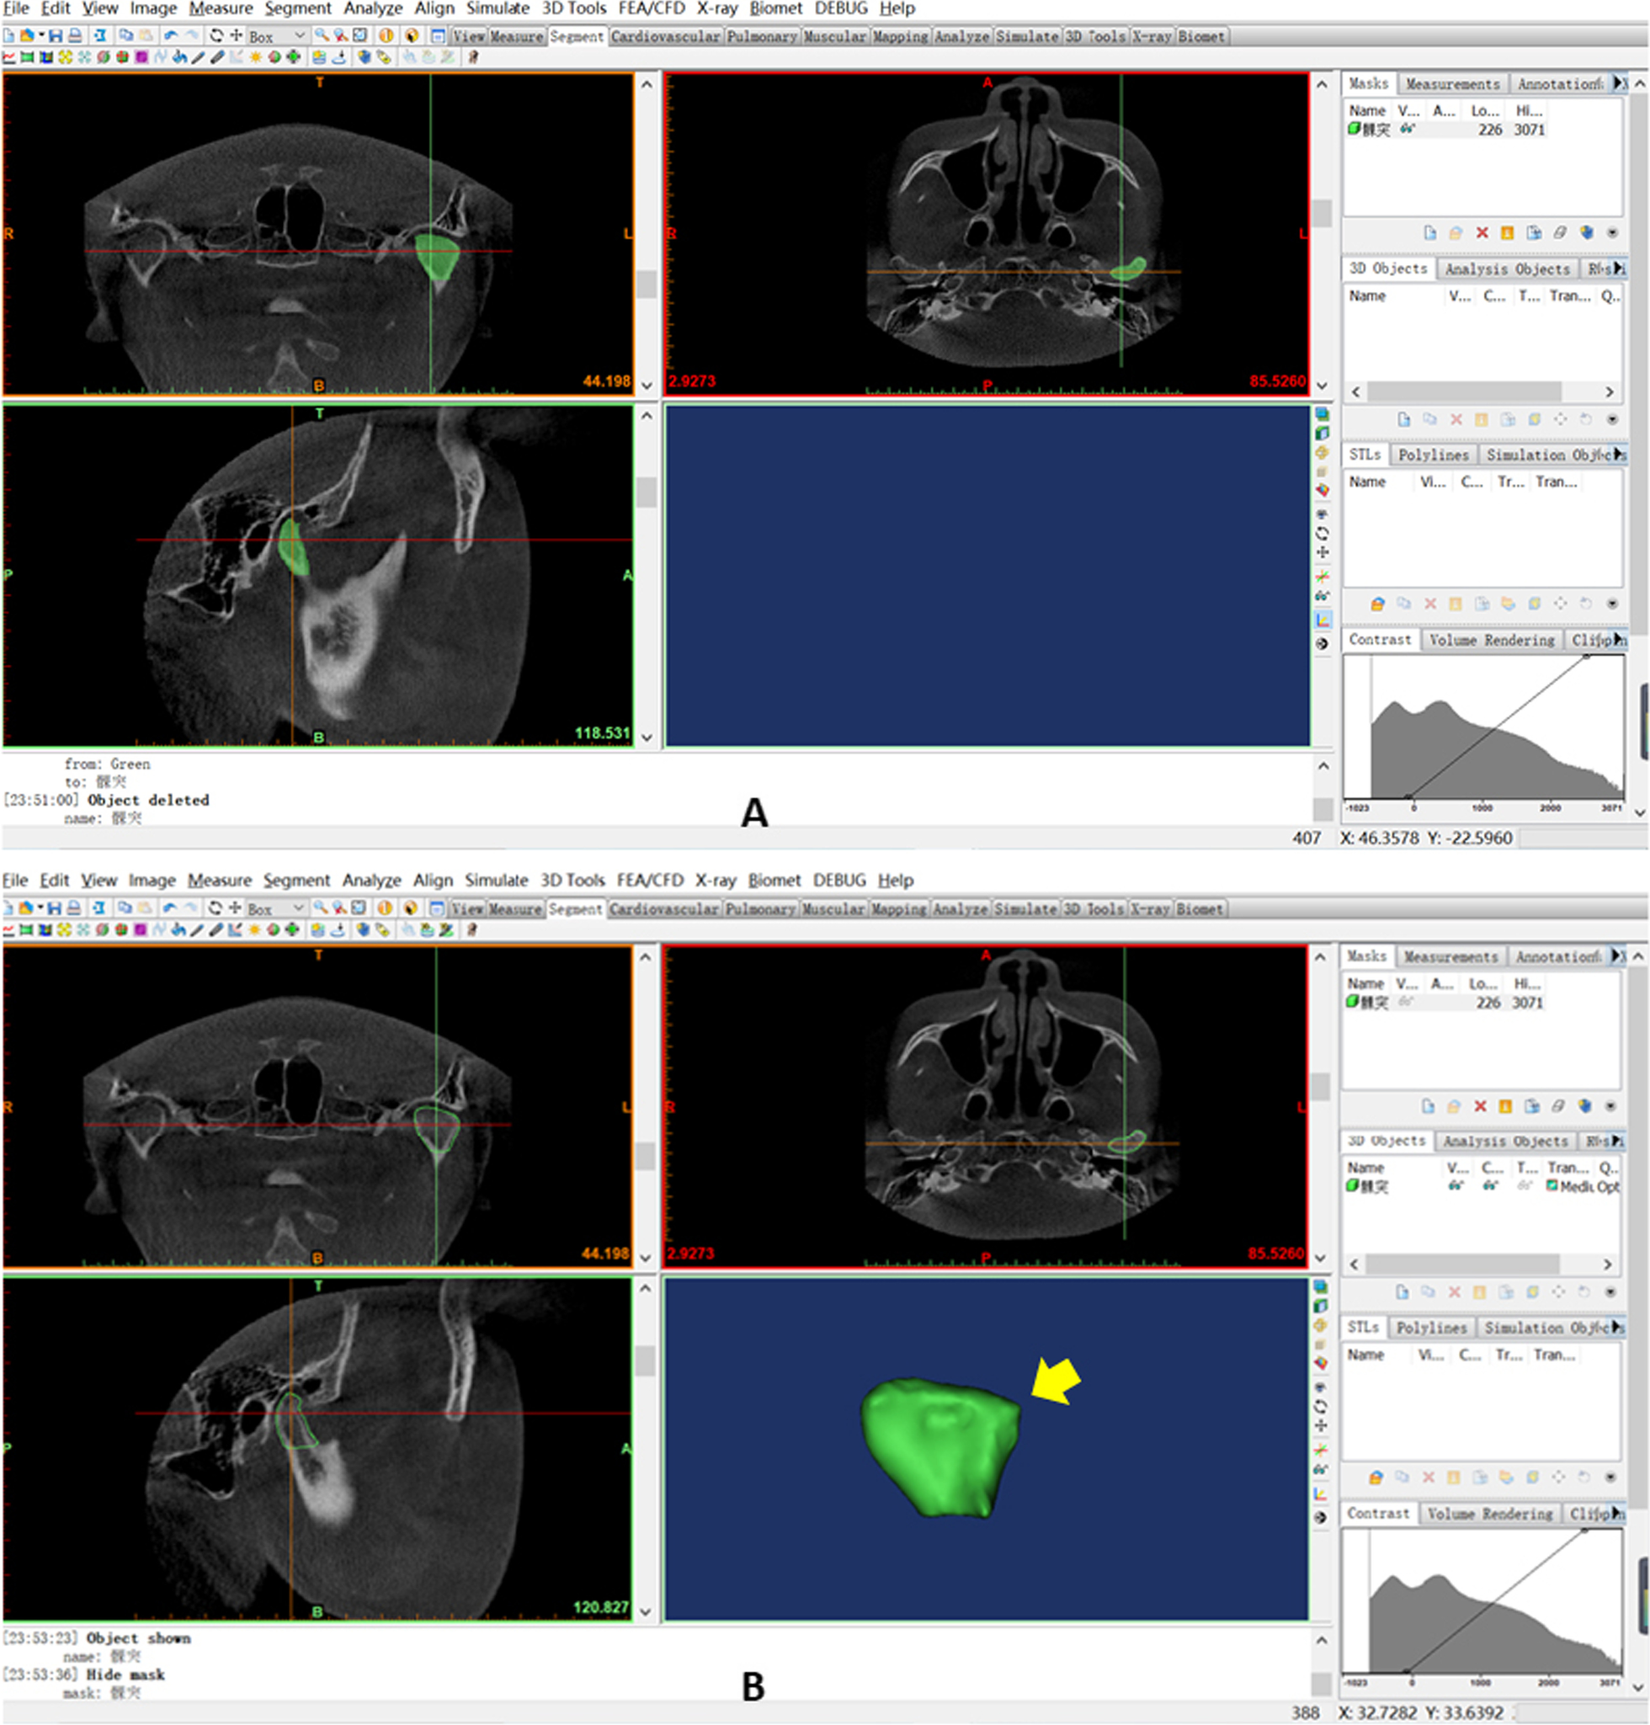Open the FEA/CFD menu in top window
Image resolution: width=1650 pixels, height=1725 pixels.
click(652, 8)
